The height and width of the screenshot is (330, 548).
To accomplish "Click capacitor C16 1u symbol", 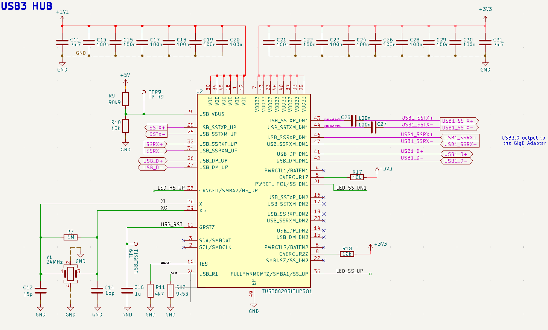I will tap(127, 290).
